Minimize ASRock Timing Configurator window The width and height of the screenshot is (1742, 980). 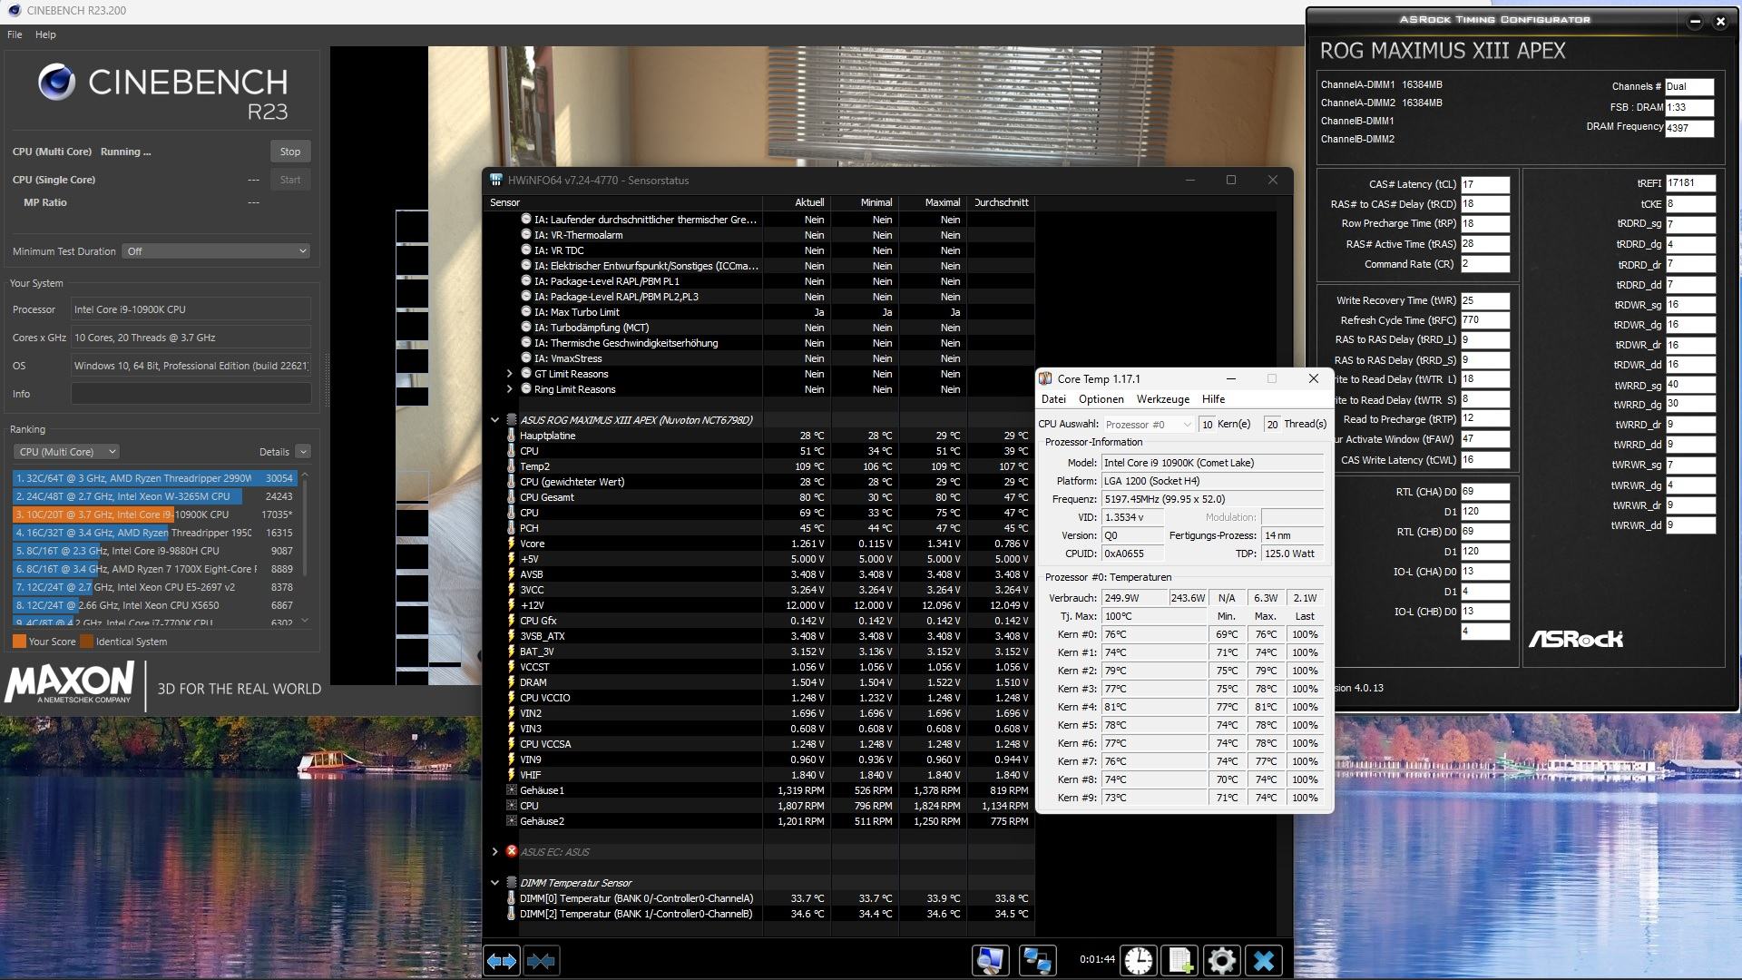(x=1695, y=21)
